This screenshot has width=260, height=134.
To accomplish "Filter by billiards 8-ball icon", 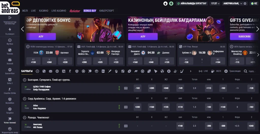I will point(169,71).
